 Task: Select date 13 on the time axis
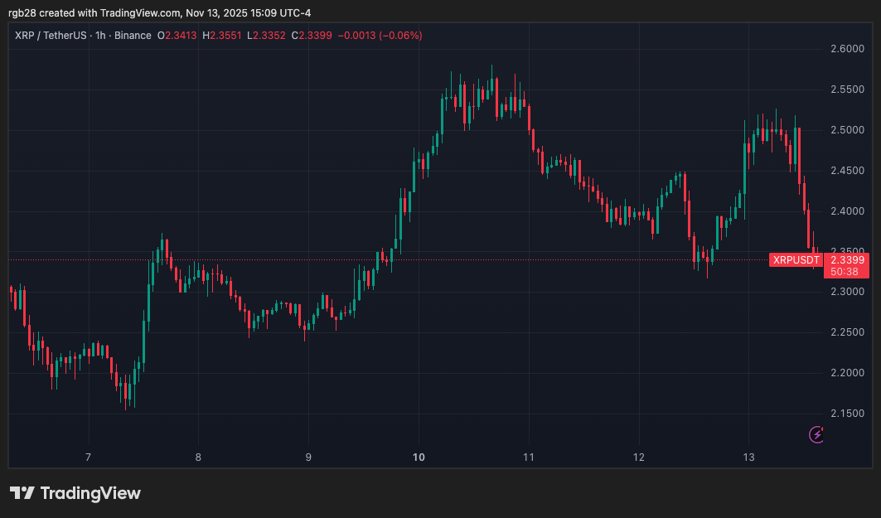[x=748, y=457]
